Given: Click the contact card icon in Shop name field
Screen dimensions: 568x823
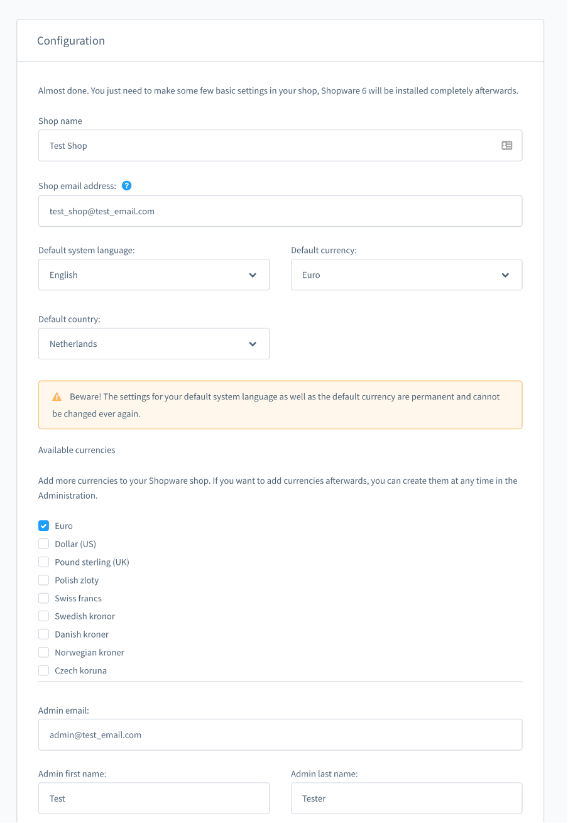Looking at the screenshot, I should pyautogui.click(x=506, y=145).
